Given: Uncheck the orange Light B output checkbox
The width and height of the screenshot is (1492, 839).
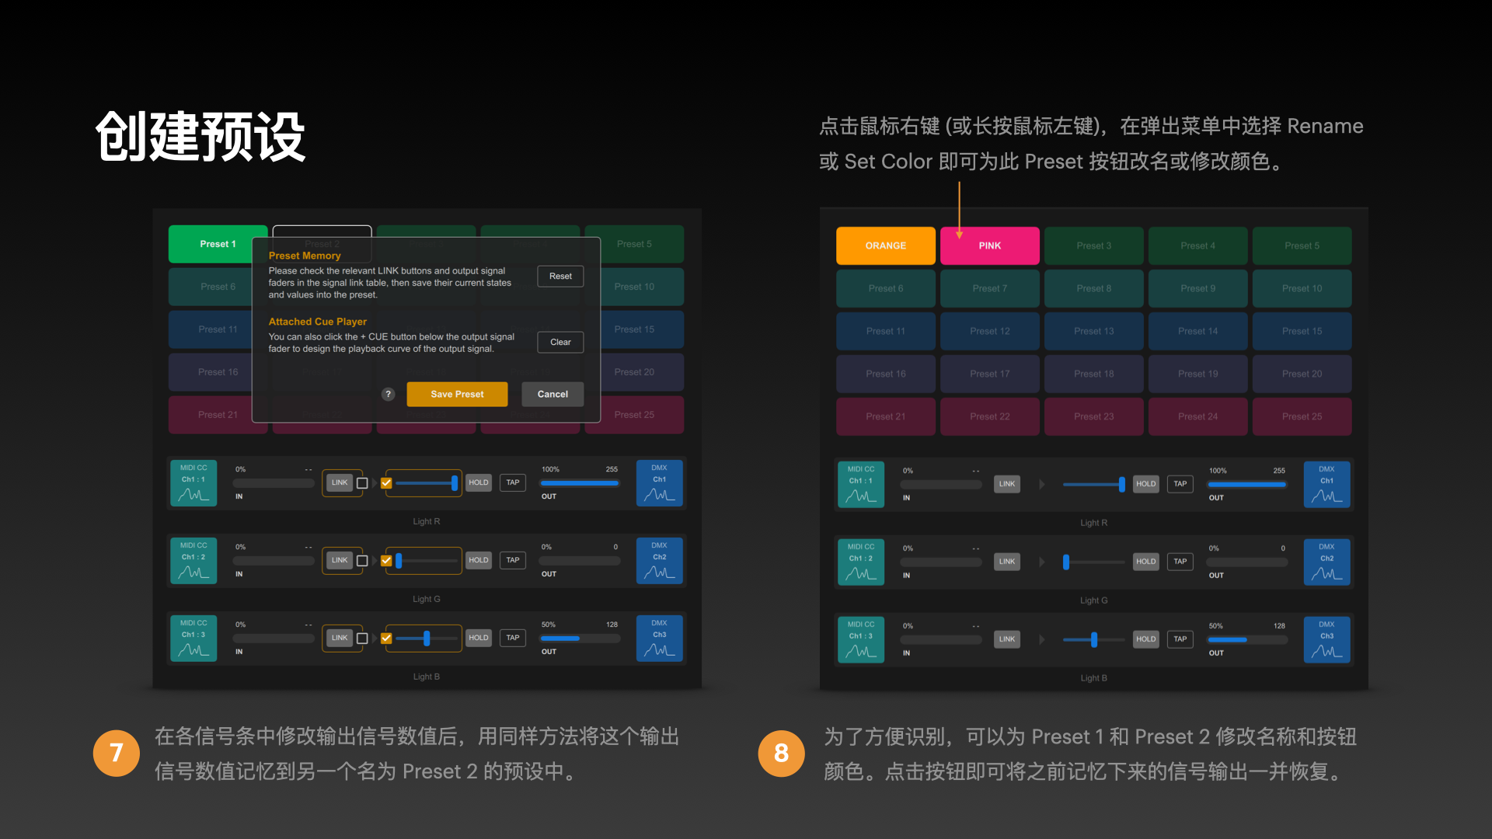Looking at the screenshot, I should pyautogui.click(x=386, y=639).
